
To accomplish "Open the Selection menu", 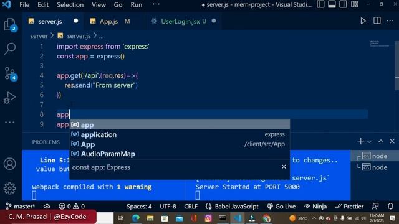I will 70,5.
